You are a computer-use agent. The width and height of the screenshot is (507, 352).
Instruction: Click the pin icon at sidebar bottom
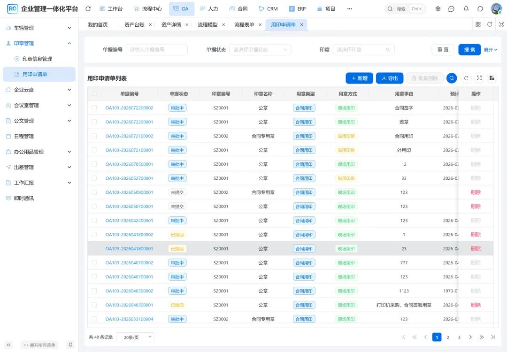pos(70,345)
